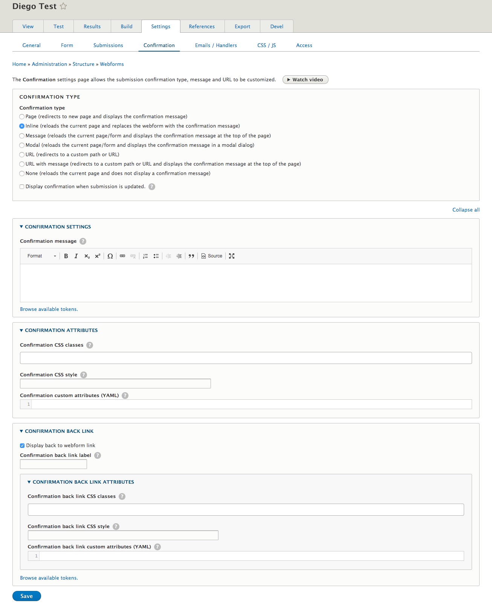Click the Save button

click(26, 596)
